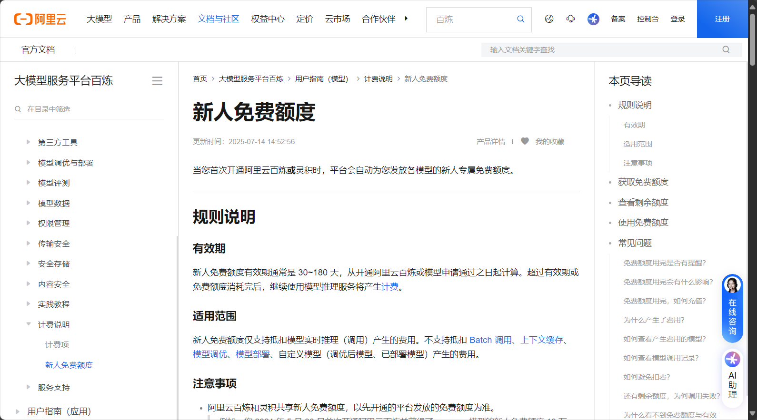Screen dimensions: 757x420
Task: Open the AI助理 floating widget
Action: coord(732,379)
